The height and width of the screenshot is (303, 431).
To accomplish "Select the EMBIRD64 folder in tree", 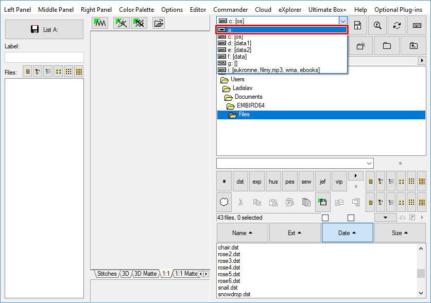I will [250, 105].
